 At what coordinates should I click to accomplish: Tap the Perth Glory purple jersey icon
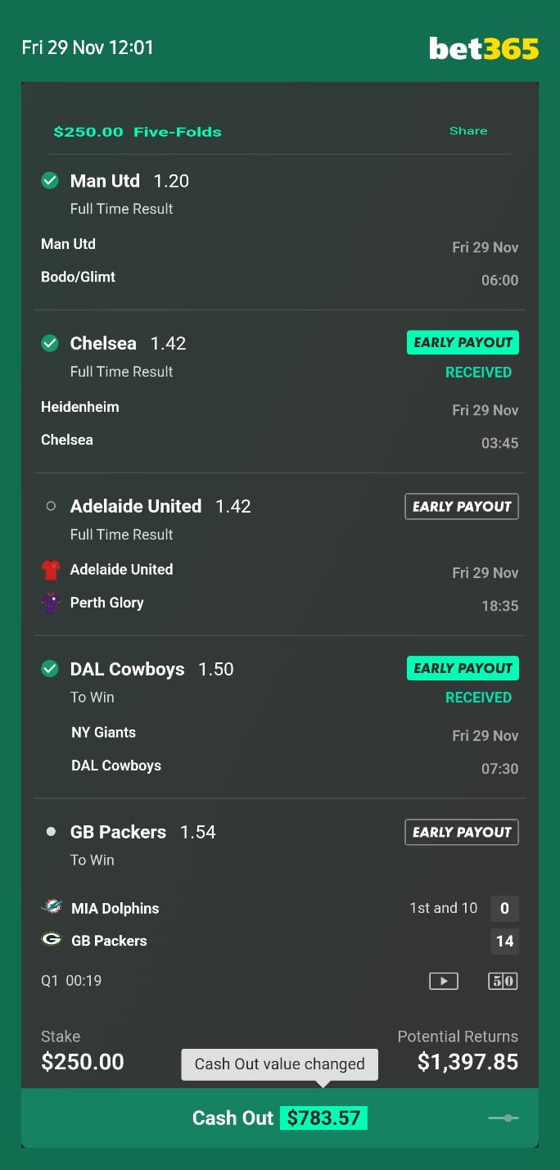(x=51, y=603)
